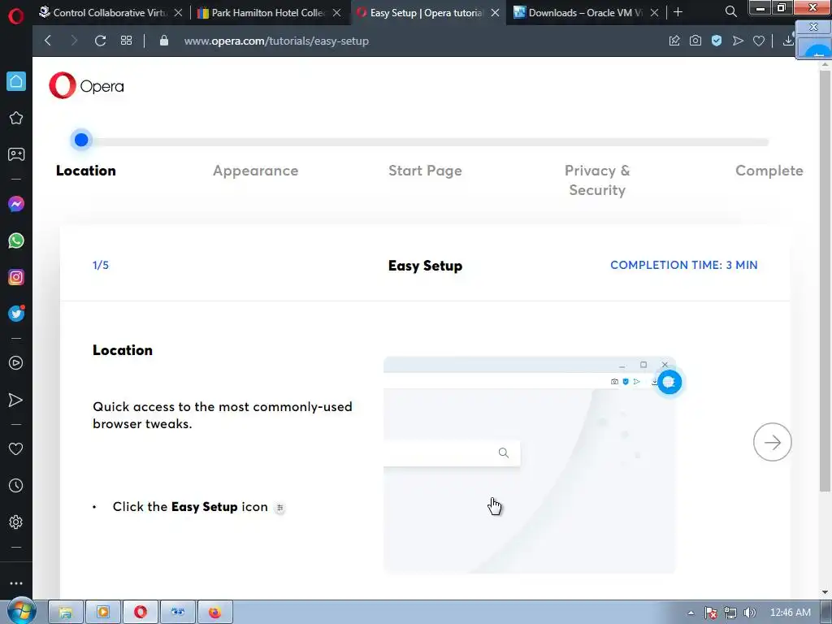
Task: Show hidden system tray icons
Action: pos(691,613)
